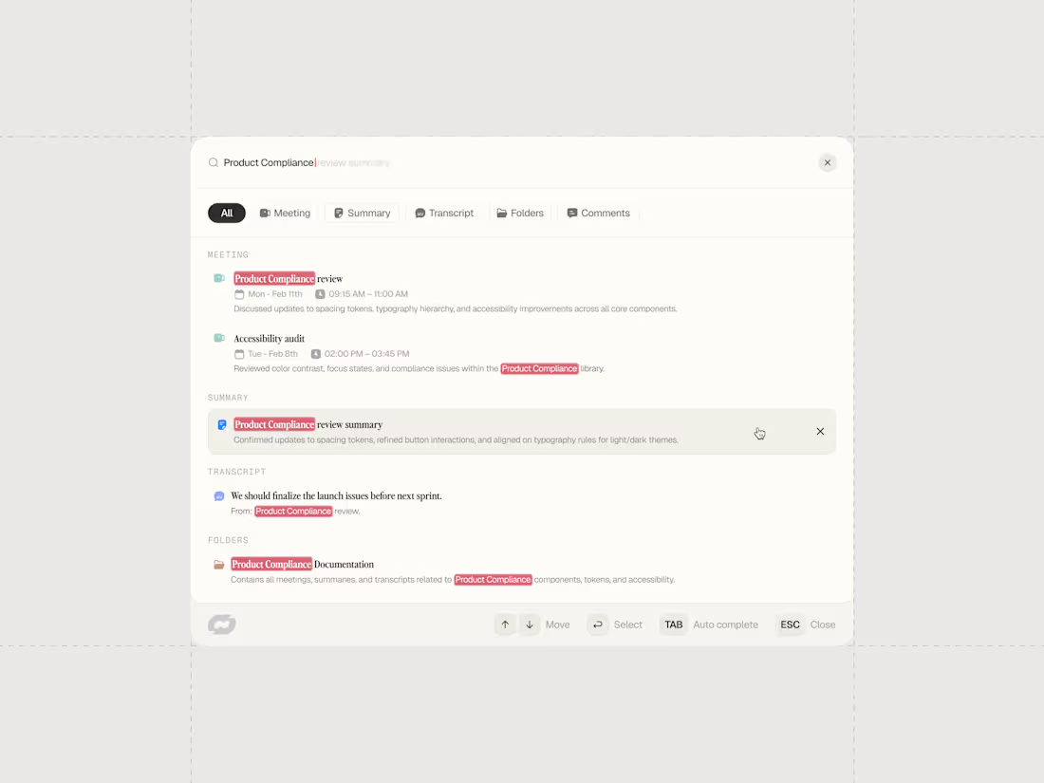Switch to the Summary filter tab
Viewport: 1044px width, 783px height.
pyautogui.click(x=363, y=213)
